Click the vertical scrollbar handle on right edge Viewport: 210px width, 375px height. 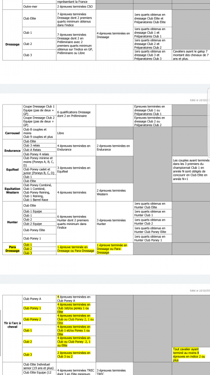point(209,122)
